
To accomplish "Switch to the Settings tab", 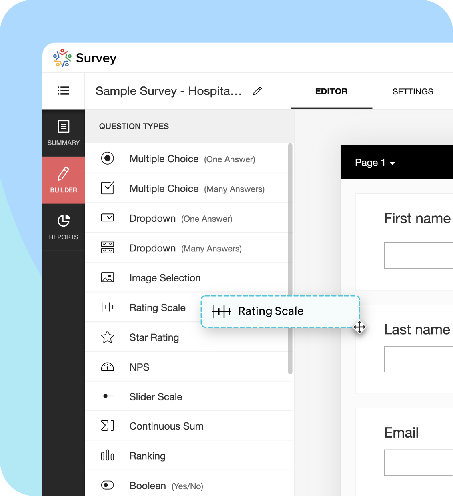I will click(x=413, y=92).
